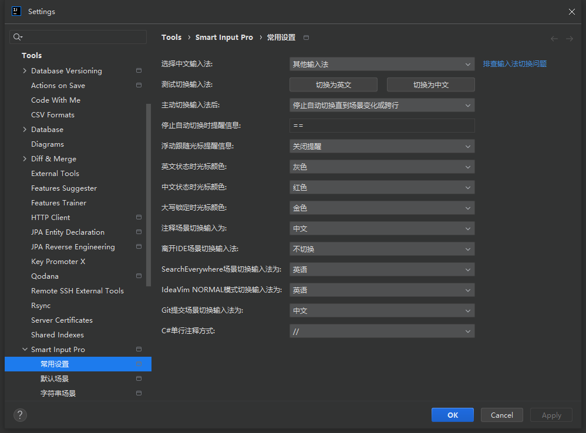
Task: Select Features Trainer in settings tree
Action: tap(59, 202)
